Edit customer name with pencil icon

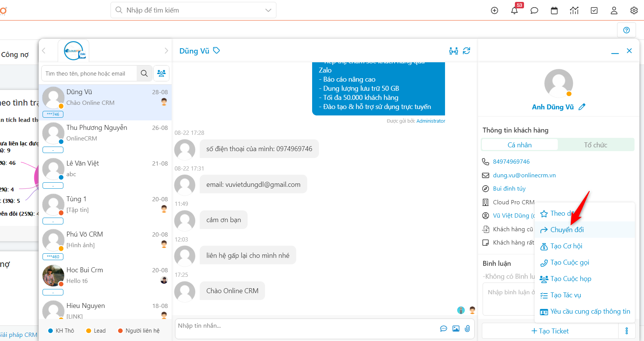coord(582,107)
